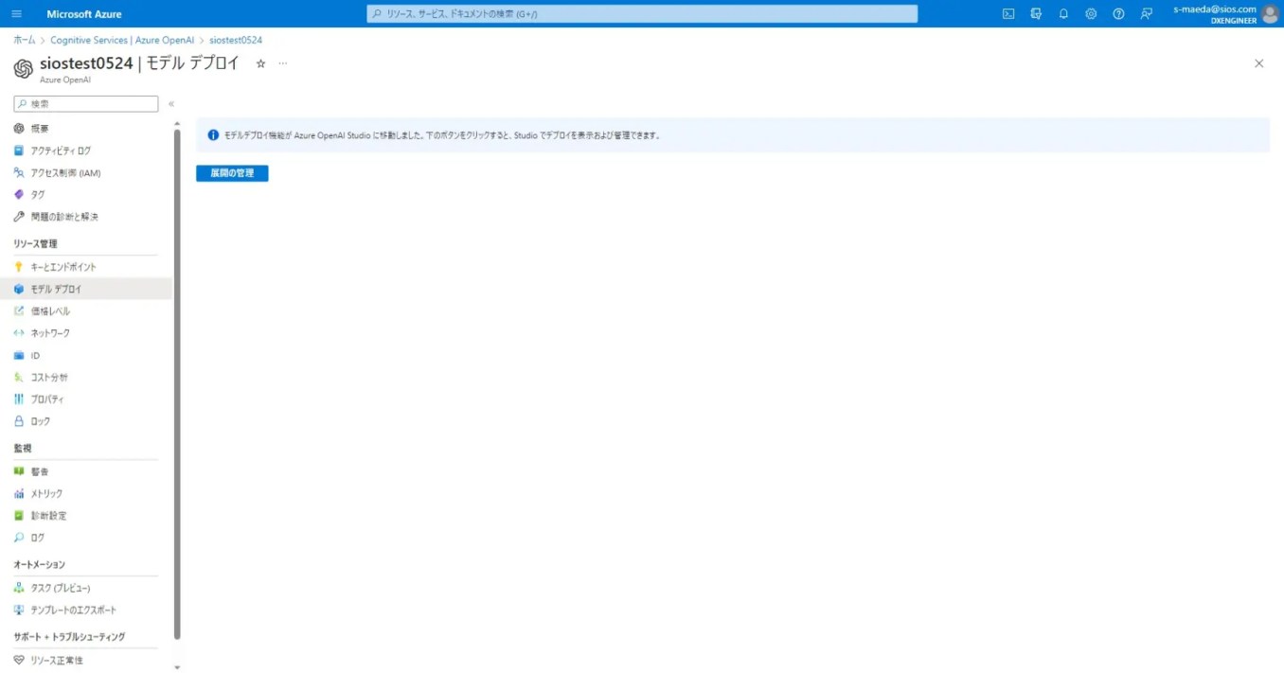Open the notifications bell
The width and height of the screenshot is (1284, 673).
point(1061,13)
